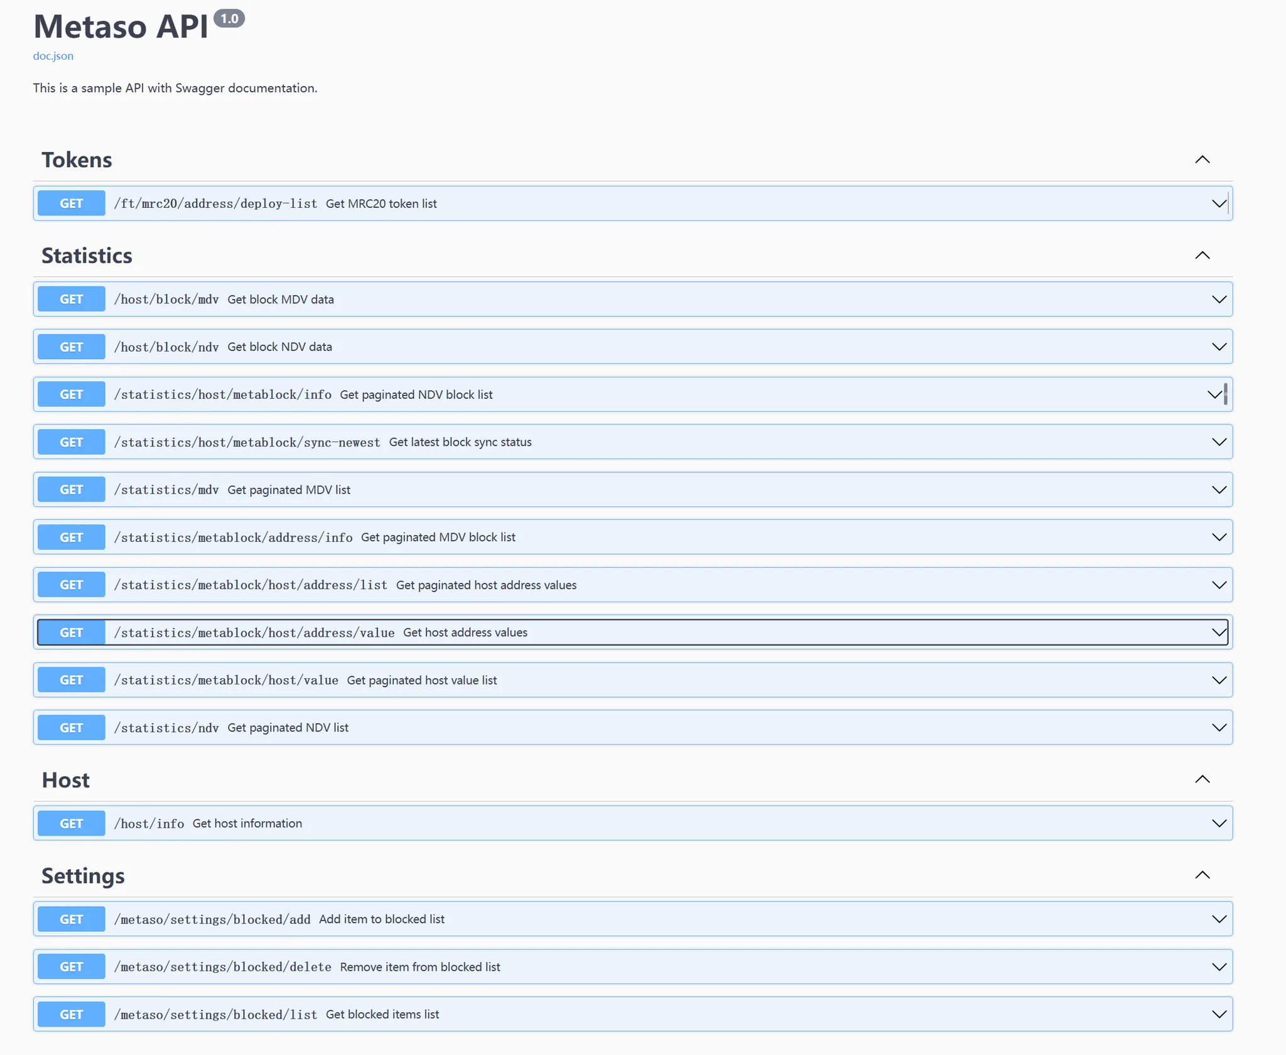The height and width of the screenshot is (1055, 1286).
Task: Open /statistics/metablock/address/info path
Action: coord(233,538)
